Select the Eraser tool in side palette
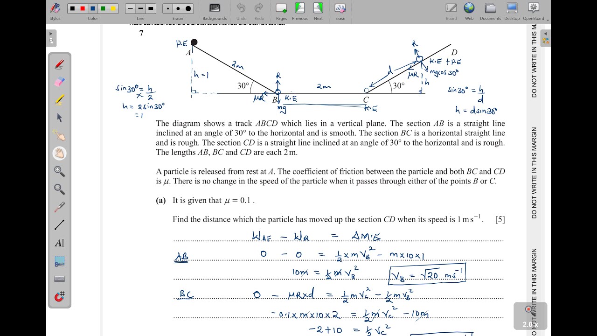The image size is (597, 336). (x=59, y=82)
